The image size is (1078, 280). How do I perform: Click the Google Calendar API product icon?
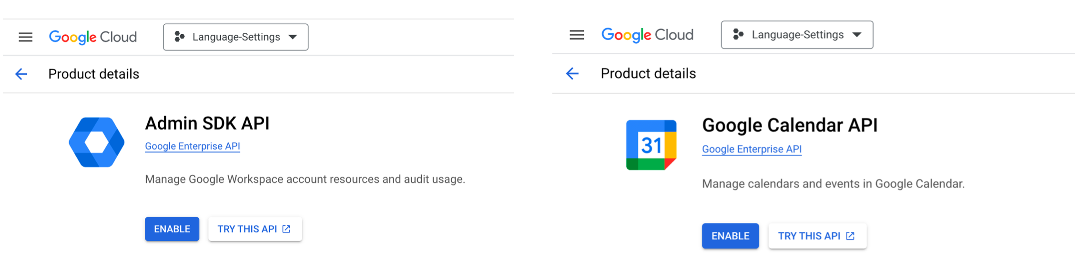click(x=651, y=144)
